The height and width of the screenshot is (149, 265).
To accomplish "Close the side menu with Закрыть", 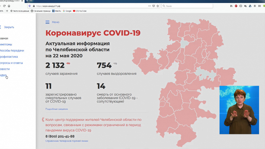I will 9,27.
